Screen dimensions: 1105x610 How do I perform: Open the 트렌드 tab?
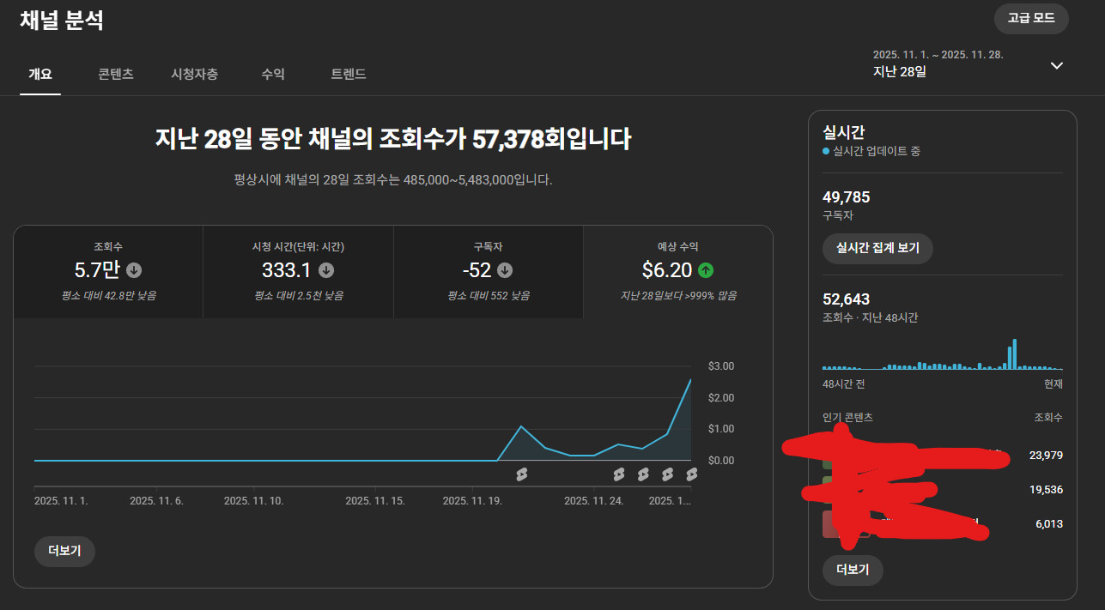[x=349, y=75]
